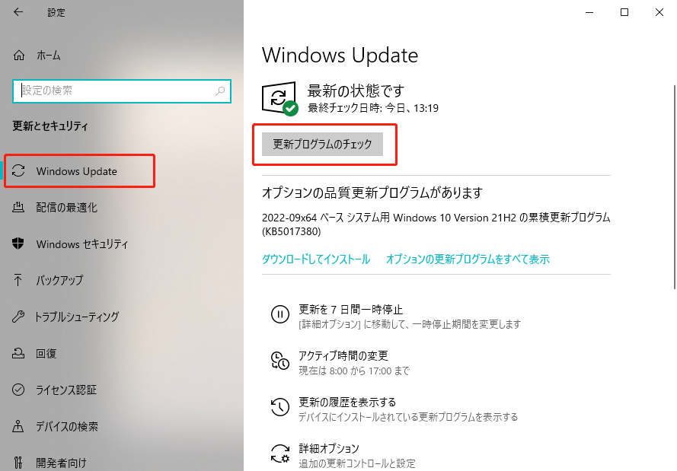Go to ホーム via the home icon
Screen dimensions: 677x471
click(19, 56)
